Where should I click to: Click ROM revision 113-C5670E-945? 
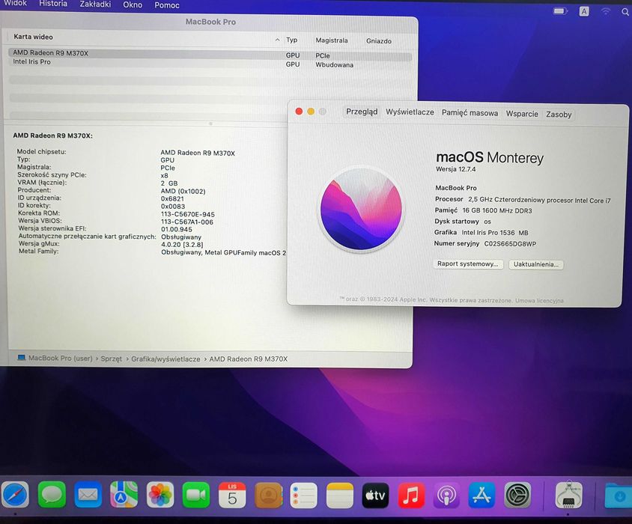click(x=188, y=214)
